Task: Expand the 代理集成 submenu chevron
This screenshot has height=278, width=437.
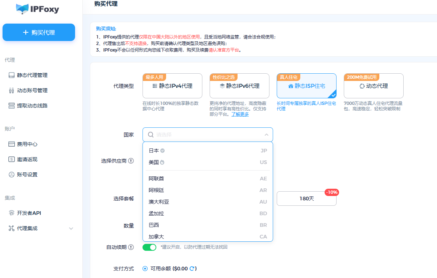Action: point(71,229)
